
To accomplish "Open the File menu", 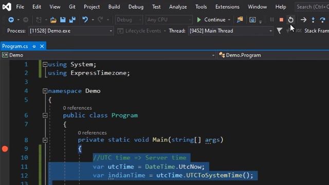I will (x=20, y=7).
